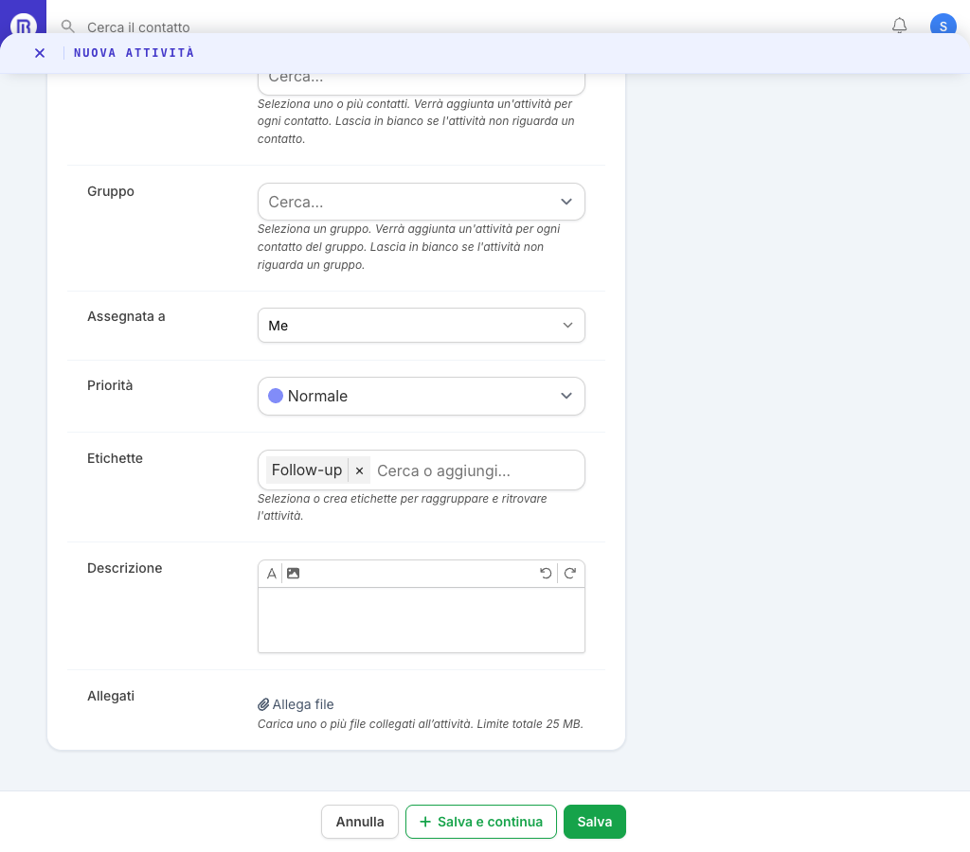Screen dimensions: 970x852
Task: Open the Priorità Normale dropdown
Action: (x=421, y=396)
